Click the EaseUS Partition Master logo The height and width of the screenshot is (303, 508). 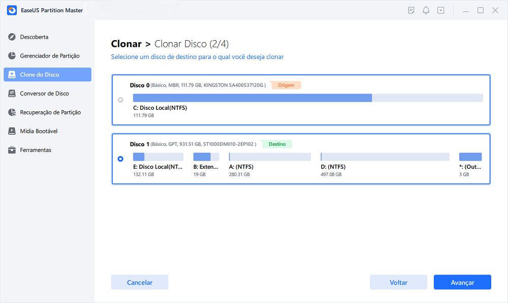point(12,10)
